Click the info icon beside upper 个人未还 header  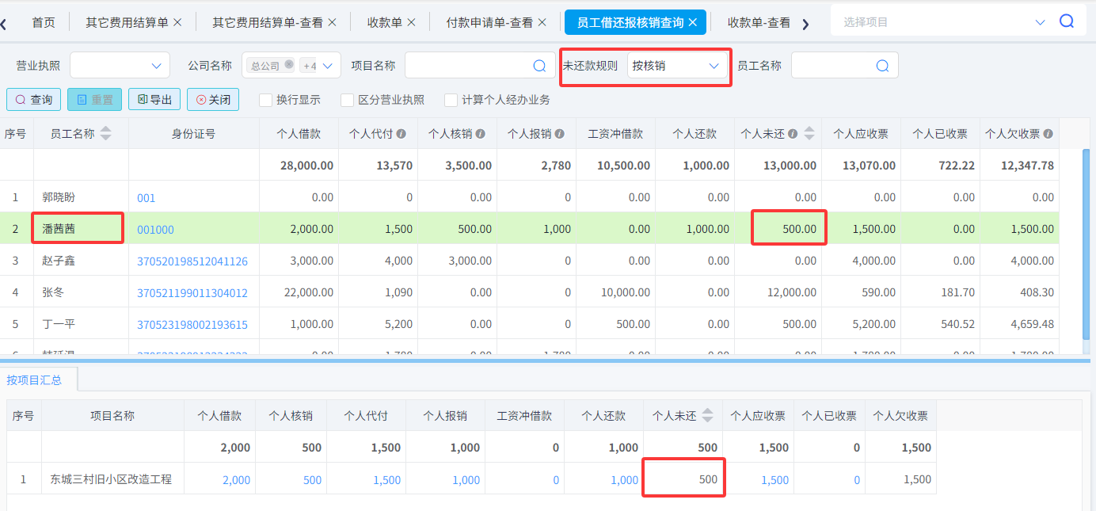793,134
